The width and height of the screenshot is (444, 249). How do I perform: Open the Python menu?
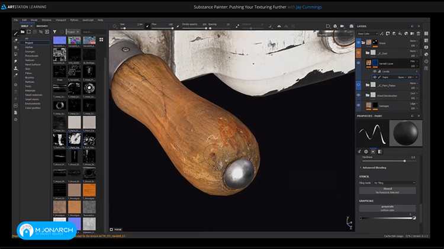74,20
